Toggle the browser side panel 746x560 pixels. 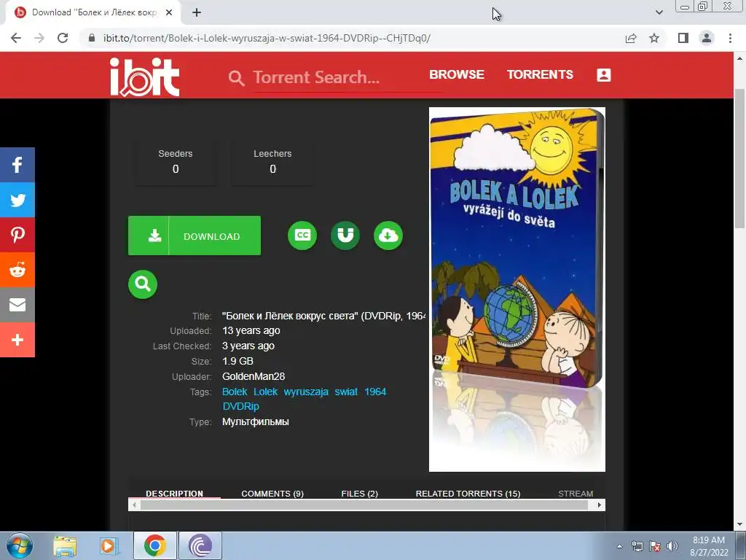tap(683, 38)
